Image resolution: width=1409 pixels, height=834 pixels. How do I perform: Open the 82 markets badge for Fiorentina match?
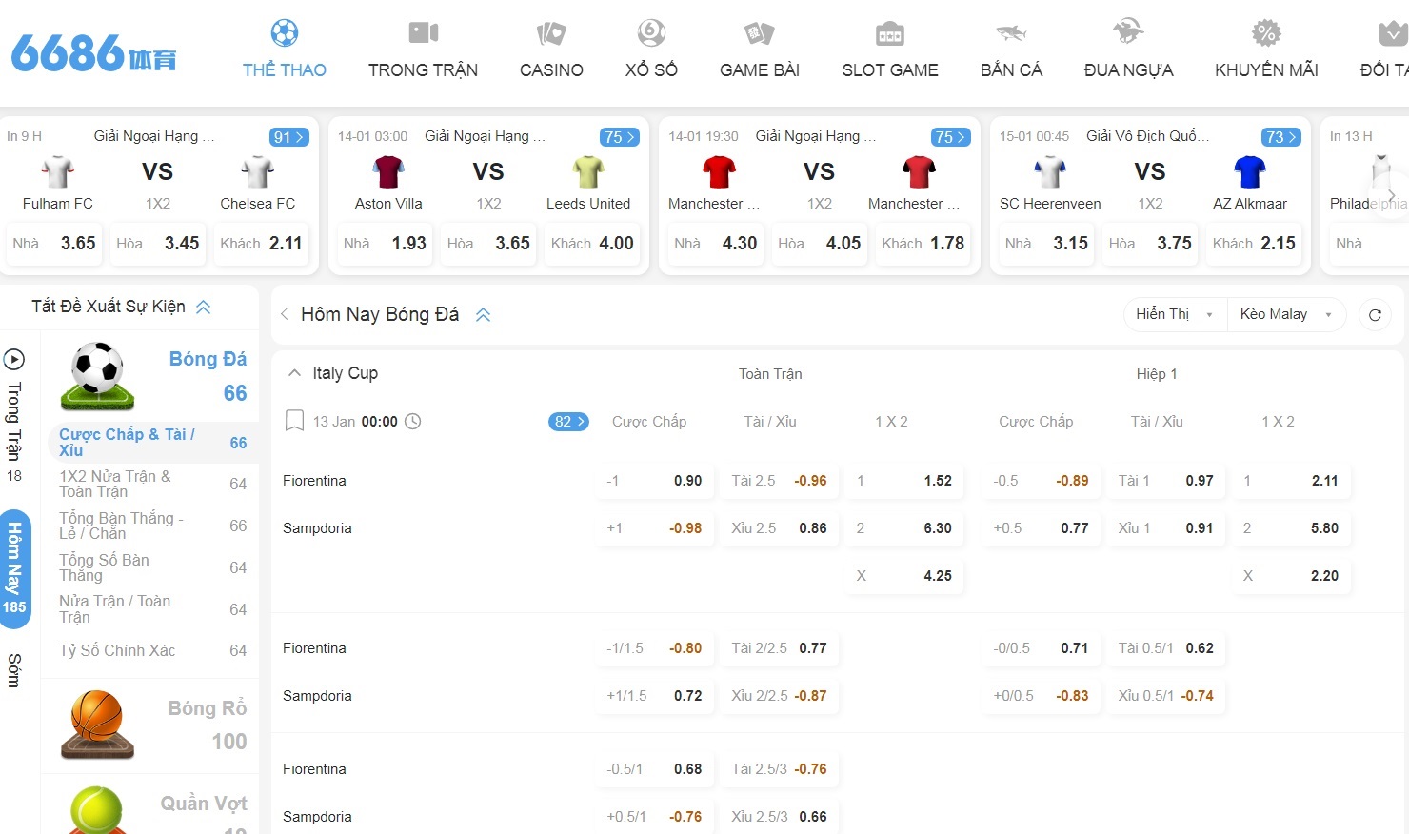coord(568,422)
